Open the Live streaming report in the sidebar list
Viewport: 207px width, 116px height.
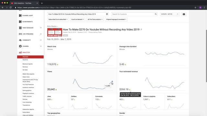click(27, 102)
